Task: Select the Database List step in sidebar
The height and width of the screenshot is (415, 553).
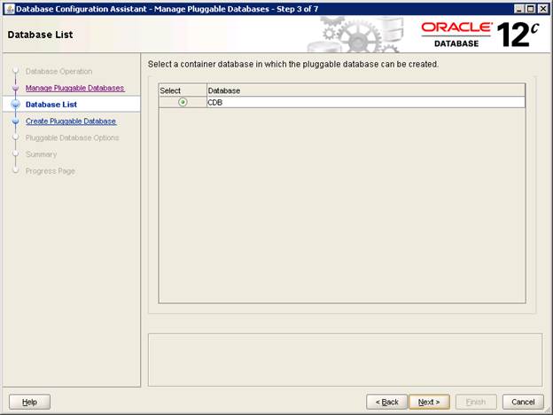Action: point(51,105)
